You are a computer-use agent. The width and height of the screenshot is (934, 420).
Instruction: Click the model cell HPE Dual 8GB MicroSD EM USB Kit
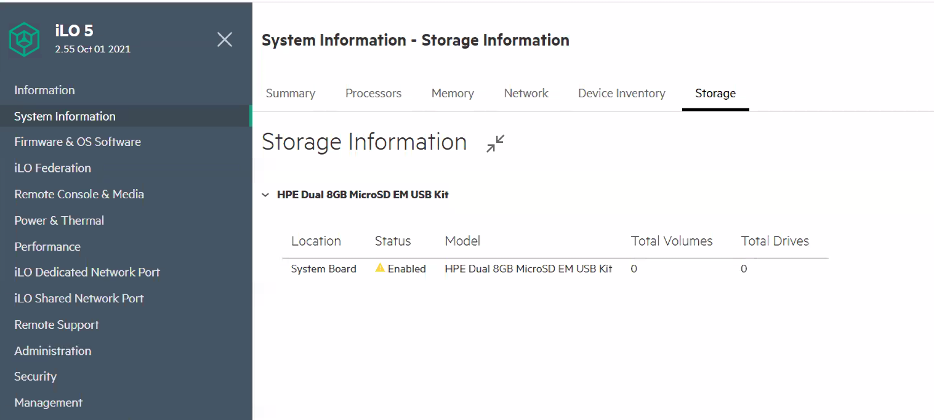pos(529,269)
